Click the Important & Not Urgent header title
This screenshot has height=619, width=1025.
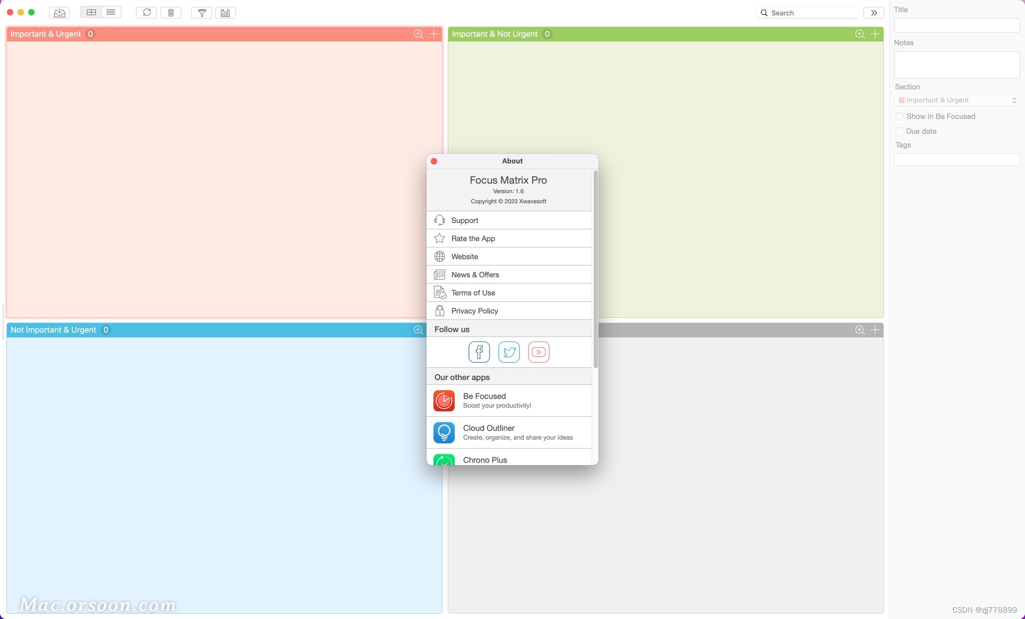pyautogui.click(x=495, y=34)
